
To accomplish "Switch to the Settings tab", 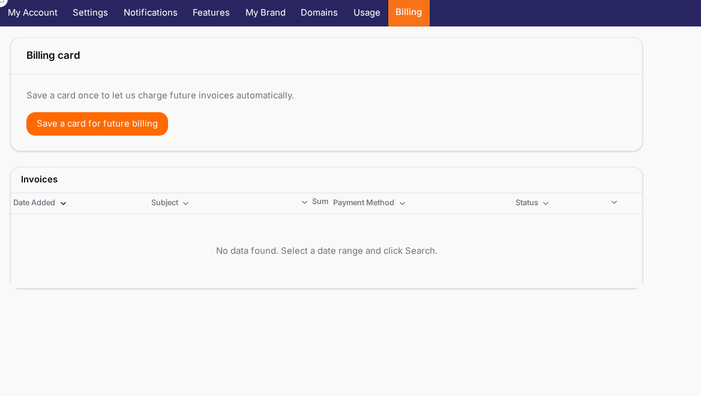I will coord(90,13).
